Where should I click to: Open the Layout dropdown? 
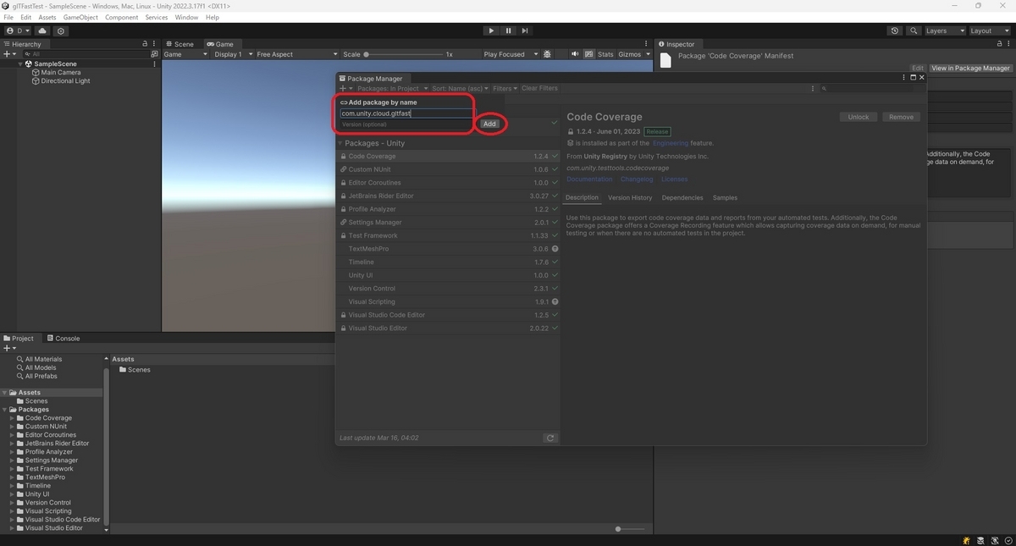[x=990, y=30]
